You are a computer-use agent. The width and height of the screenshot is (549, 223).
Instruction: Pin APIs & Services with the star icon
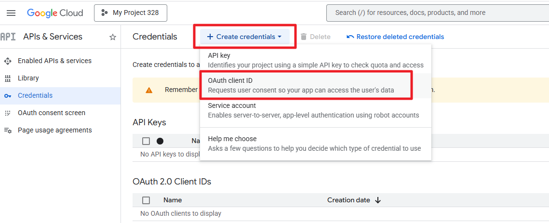[113, 37]
